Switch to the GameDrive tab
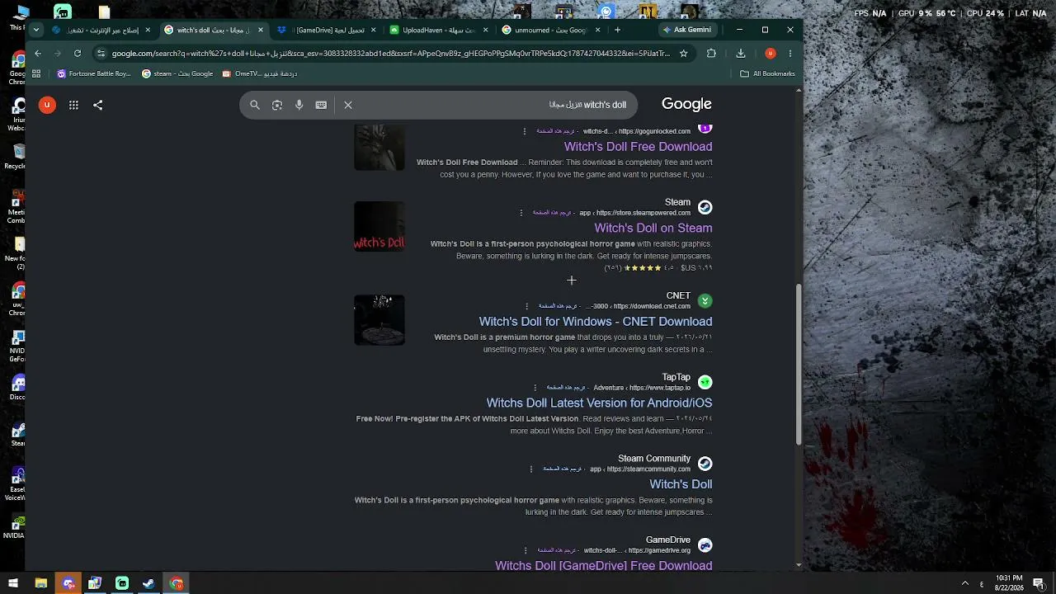The image size is (1056, 594). point(326,30)
